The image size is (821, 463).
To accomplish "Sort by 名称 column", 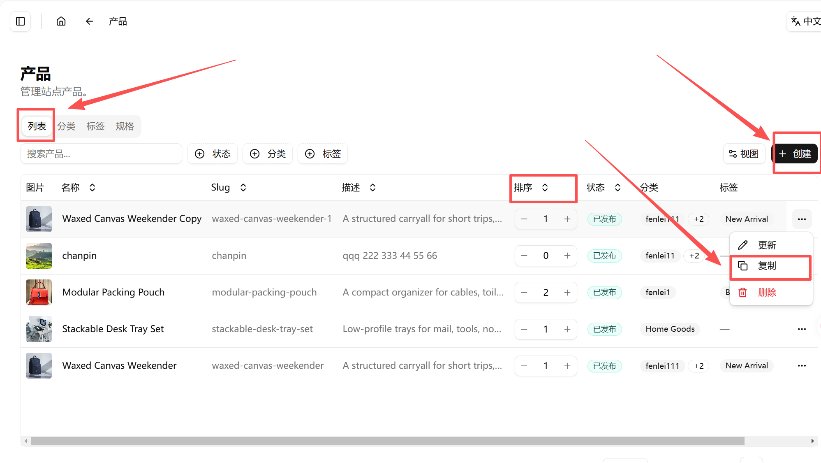I will coord(78,188).
